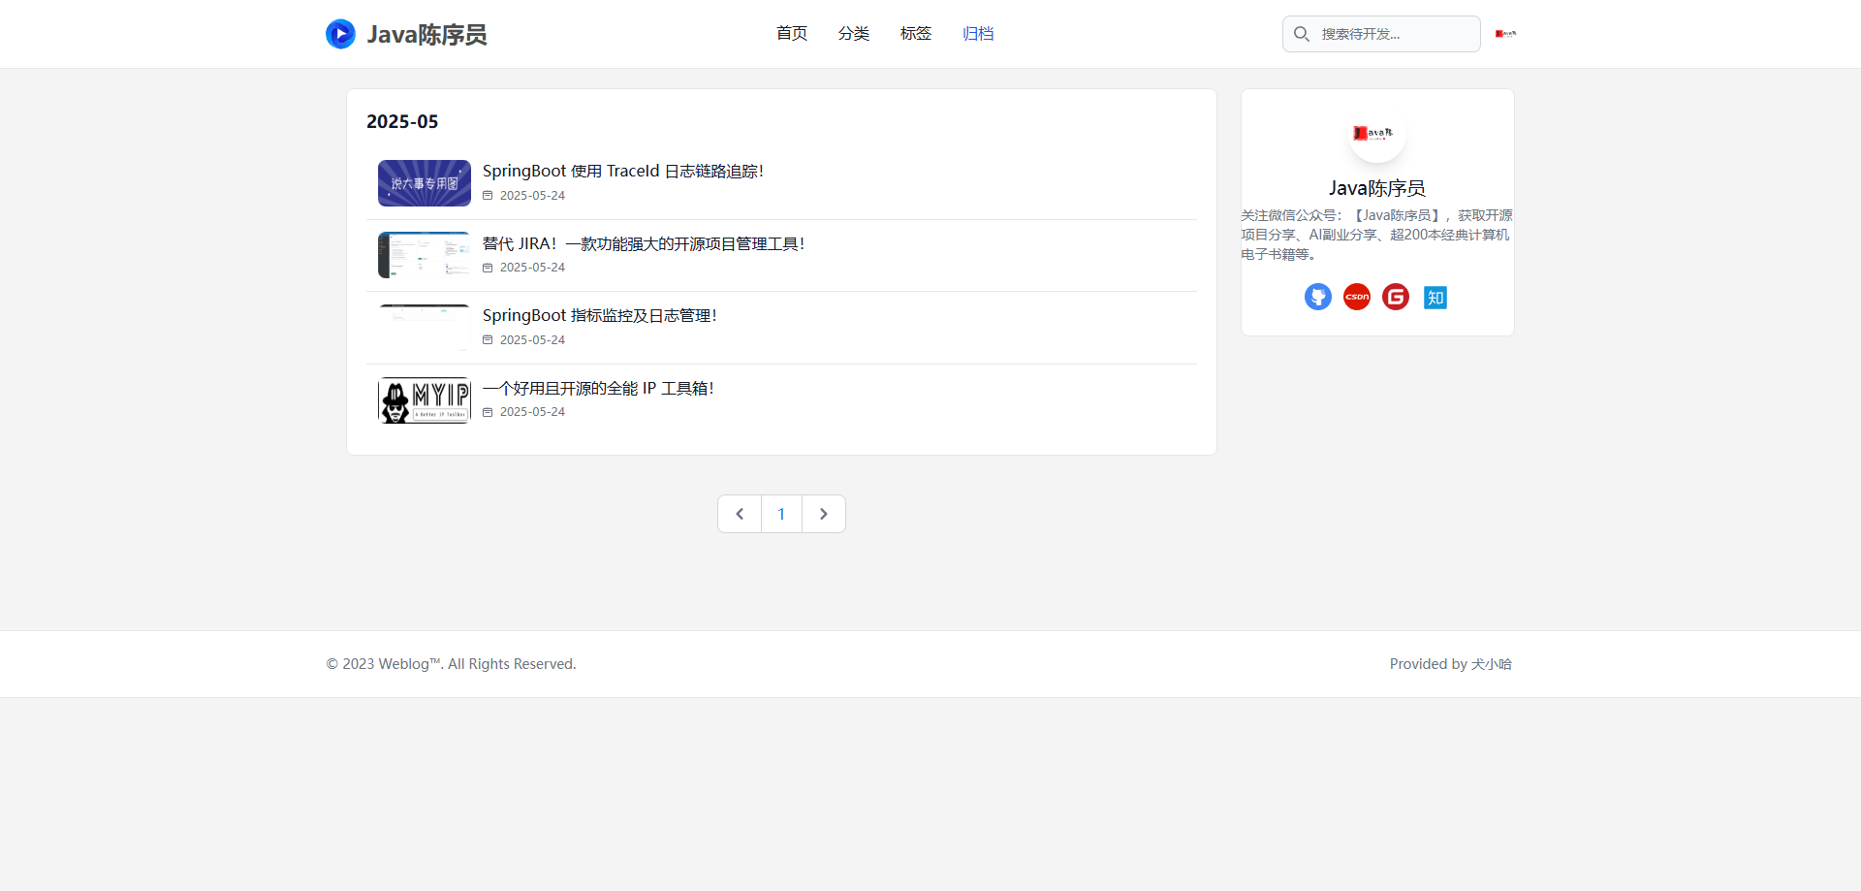Open the CSDN profile icon

click(x=1356, y=297)
